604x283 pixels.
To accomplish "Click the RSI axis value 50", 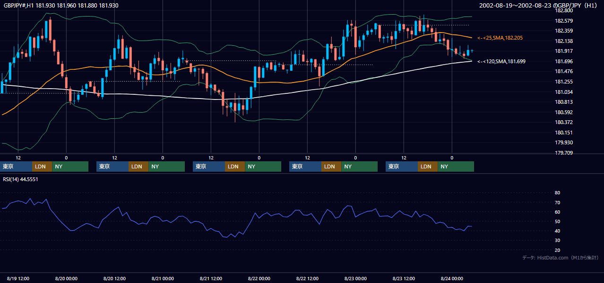I will pos(557,221).
